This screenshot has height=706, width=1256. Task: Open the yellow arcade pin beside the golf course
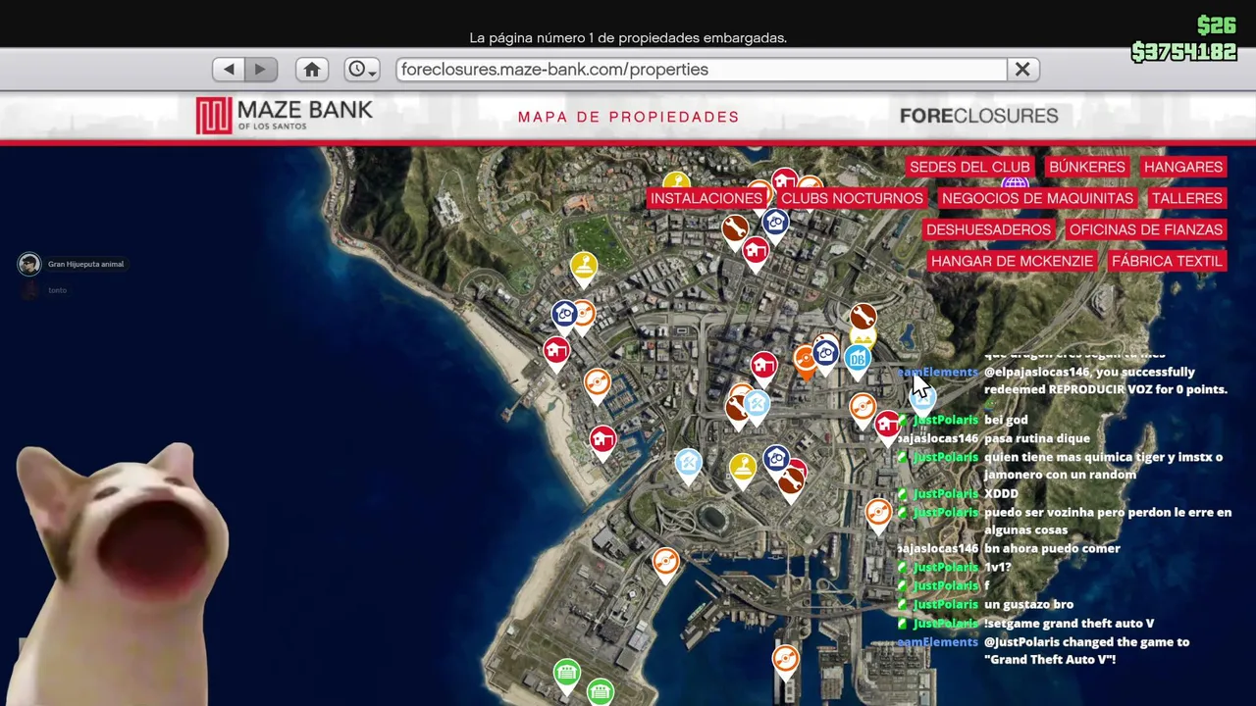point(584,267)
